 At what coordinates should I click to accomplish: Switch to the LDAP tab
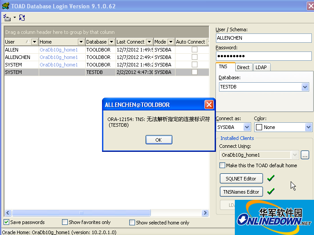261,67
